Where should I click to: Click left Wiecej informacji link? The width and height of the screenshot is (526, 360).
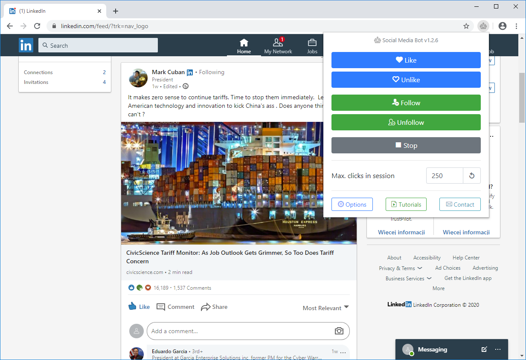(401, 232)
